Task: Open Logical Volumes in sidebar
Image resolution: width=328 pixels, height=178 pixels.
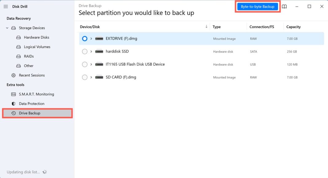Action: click(37, 47)
